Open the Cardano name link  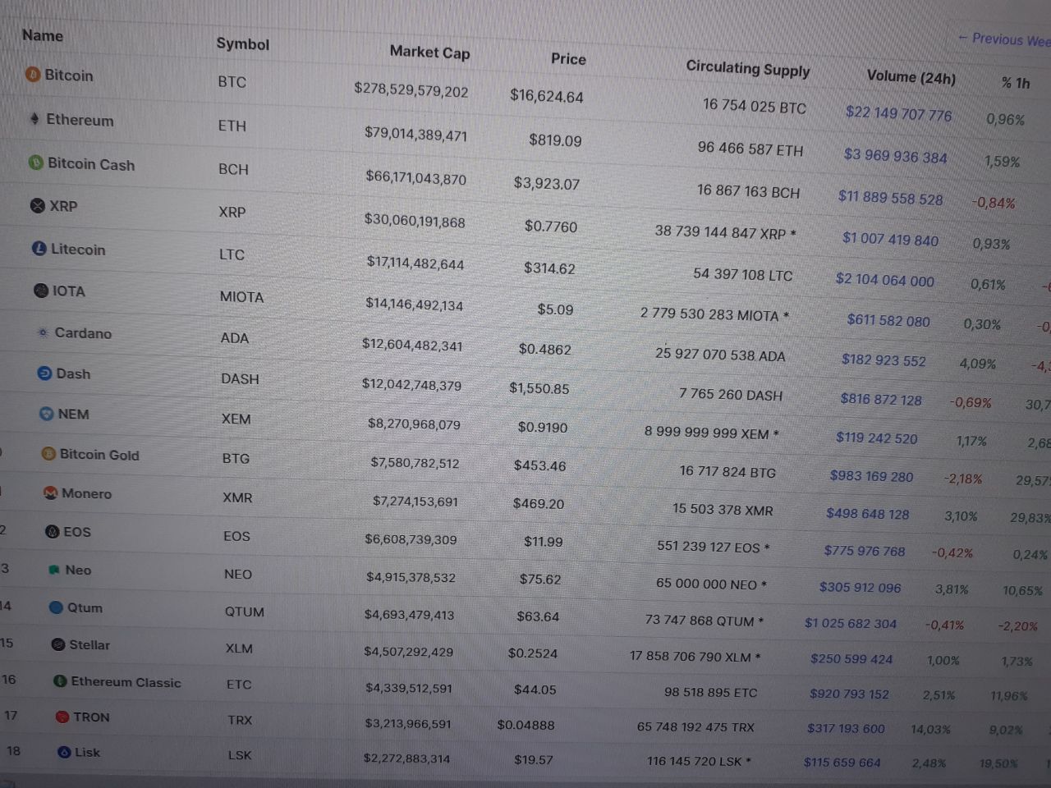[83, 332]
